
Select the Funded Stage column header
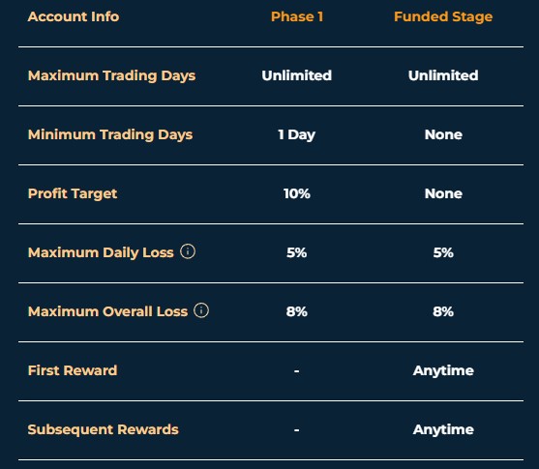(443, 16)
